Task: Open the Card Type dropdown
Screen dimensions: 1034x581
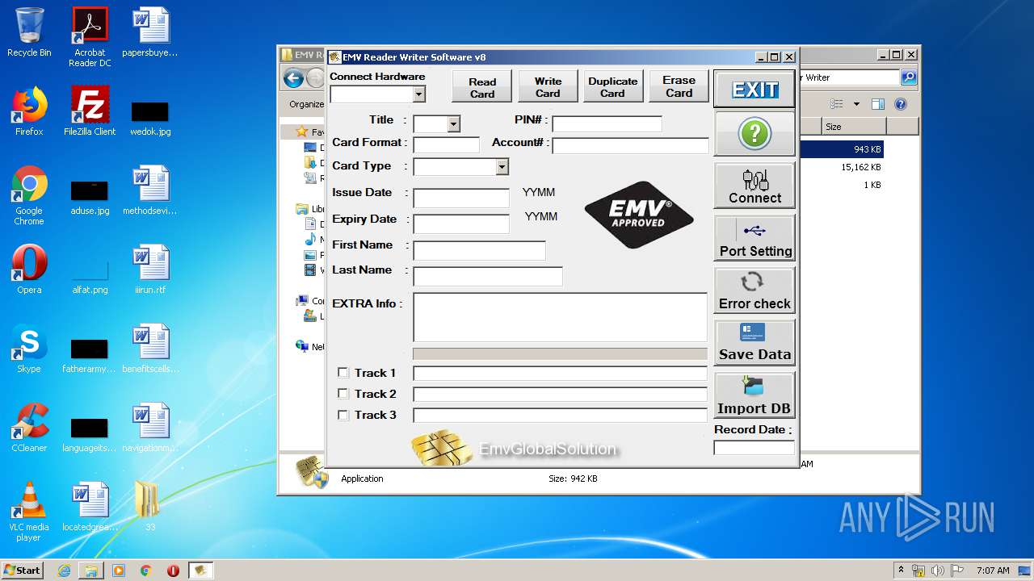Action: 502,167
